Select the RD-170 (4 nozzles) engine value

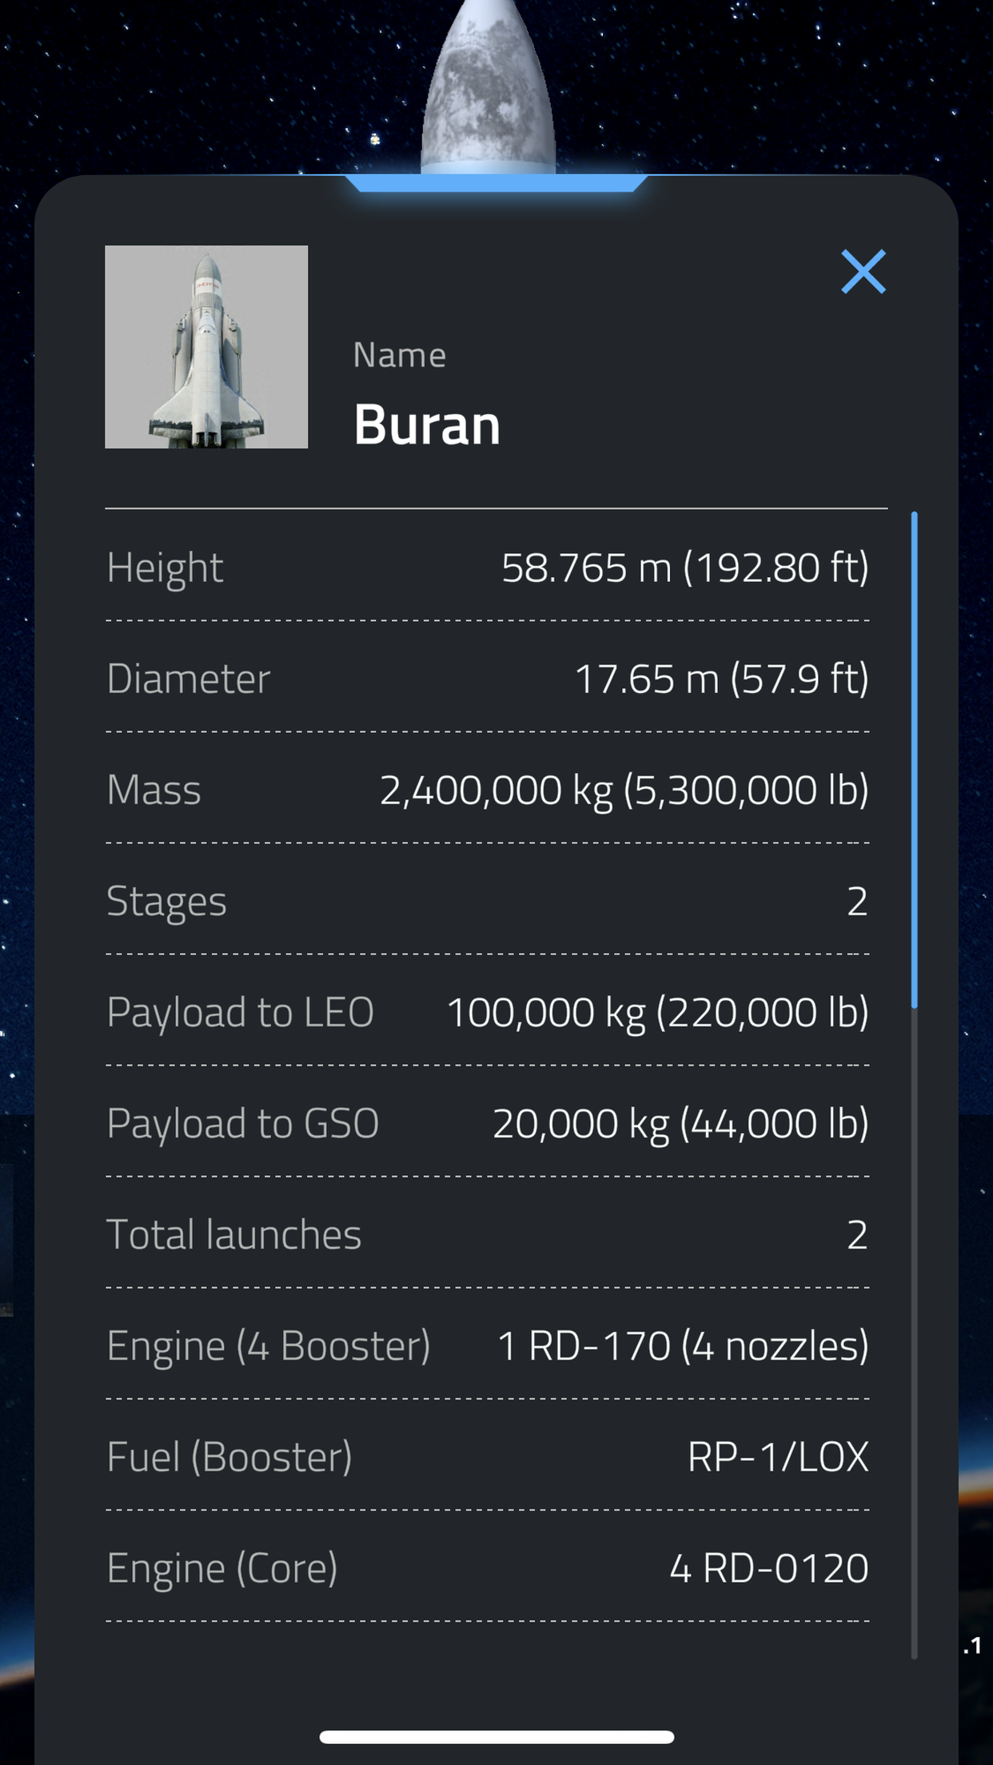[682, 1345]
